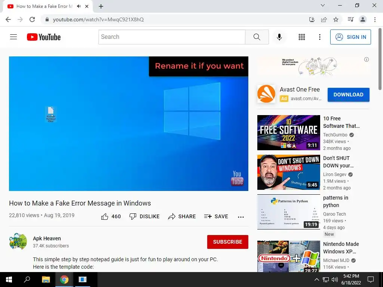Open Chrome media controls icon

350,19
